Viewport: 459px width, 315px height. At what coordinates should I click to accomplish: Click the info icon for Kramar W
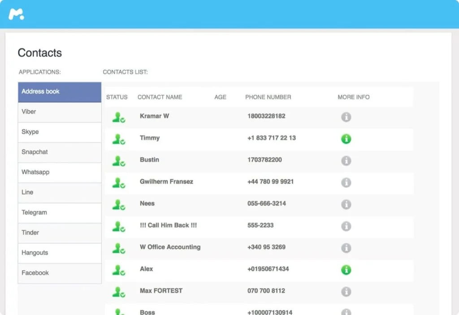click(346, 117)
